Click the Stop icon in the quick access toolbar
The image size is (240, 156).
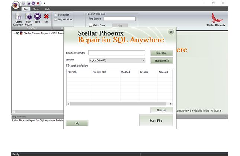point(33,3)
